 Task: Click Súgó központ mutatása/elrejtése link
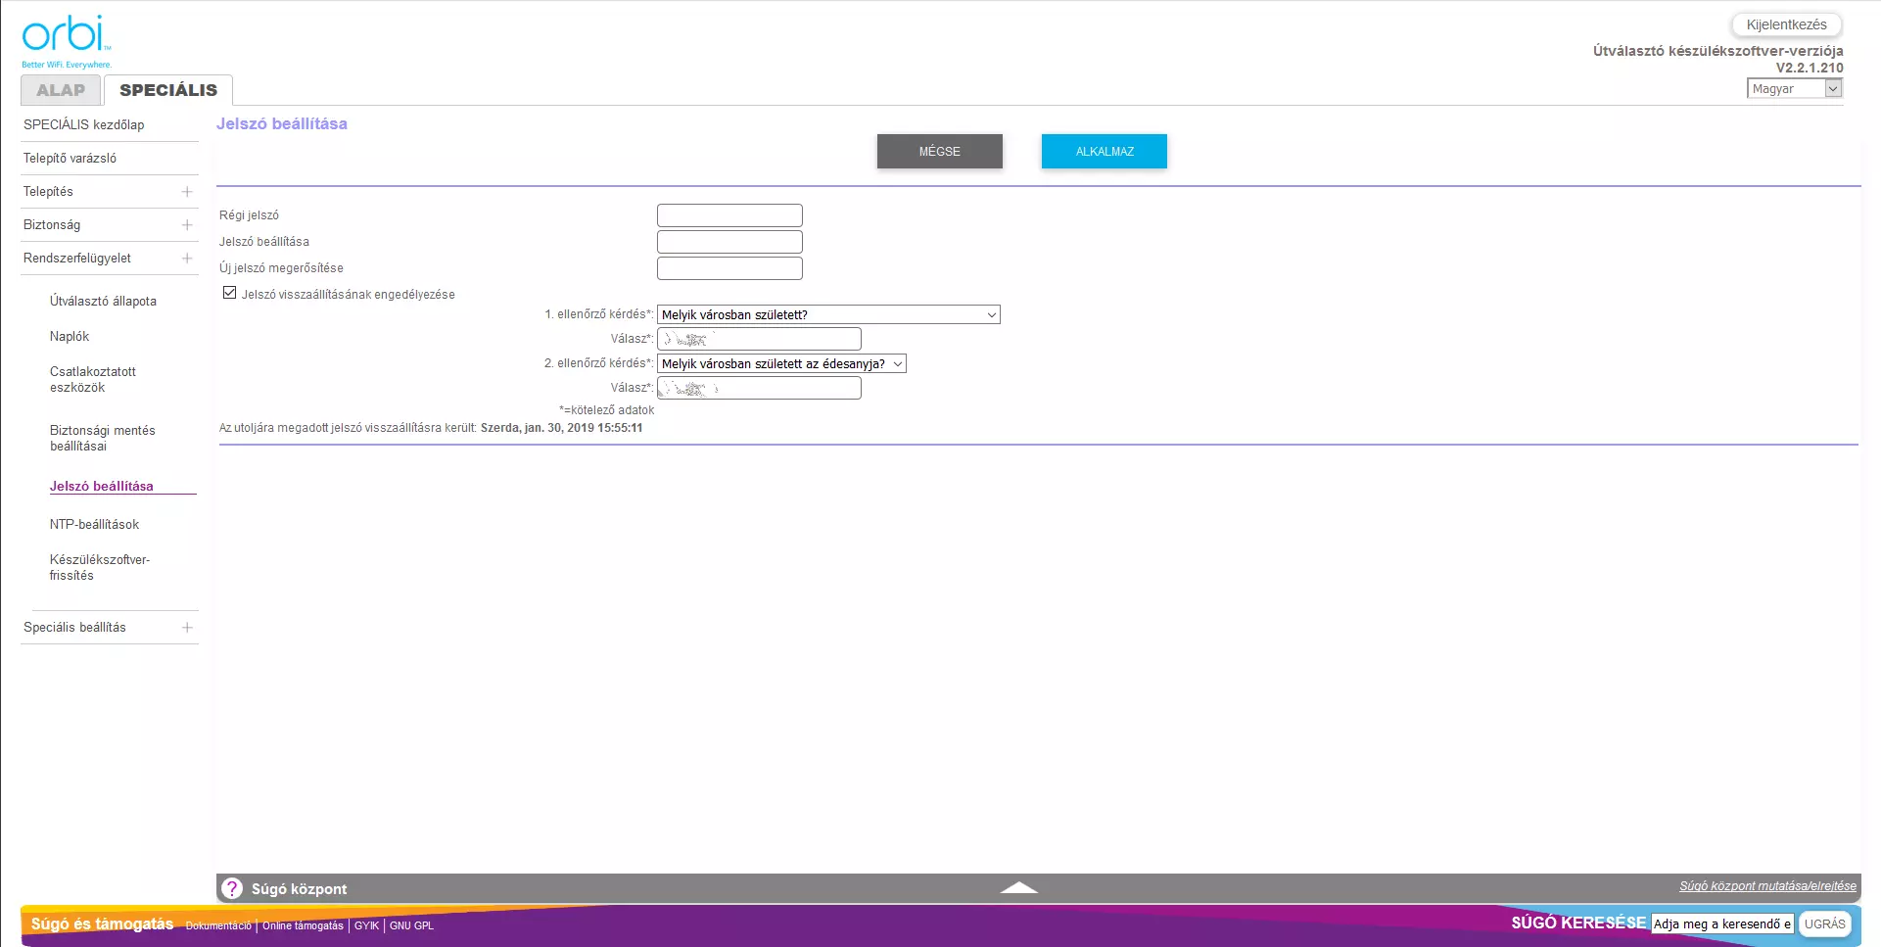[1767, 886]
